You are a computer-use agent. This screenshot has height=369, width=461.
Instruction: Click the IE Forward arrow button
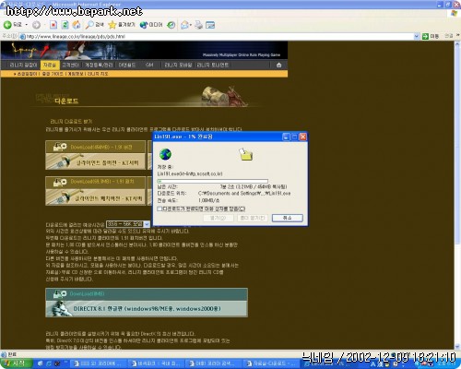click(x=36, y=25)
